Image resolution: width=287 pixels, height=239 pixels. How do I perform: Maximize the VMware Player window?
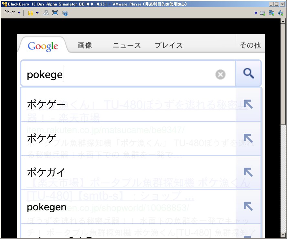point(277,4)
